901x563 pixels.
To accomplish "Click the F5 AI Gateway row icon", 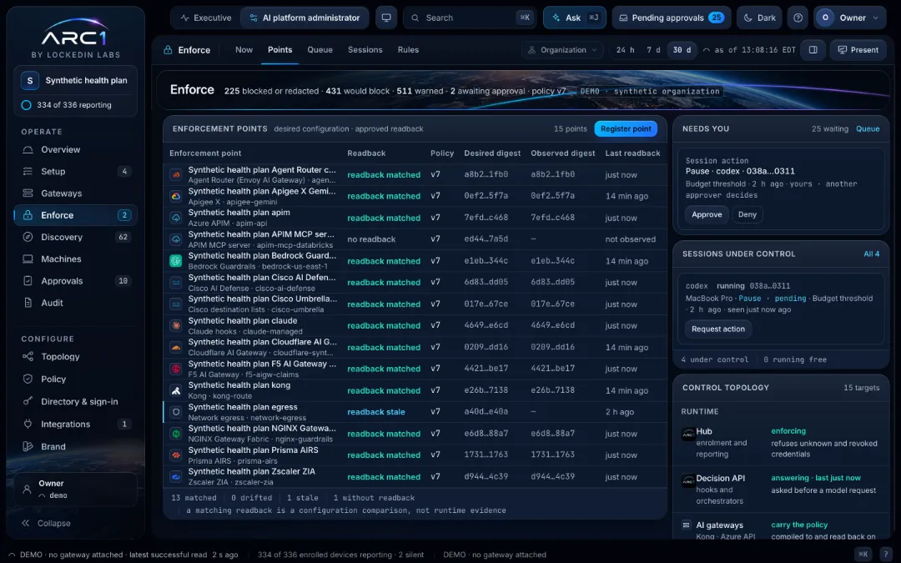I will click(176, 369).
